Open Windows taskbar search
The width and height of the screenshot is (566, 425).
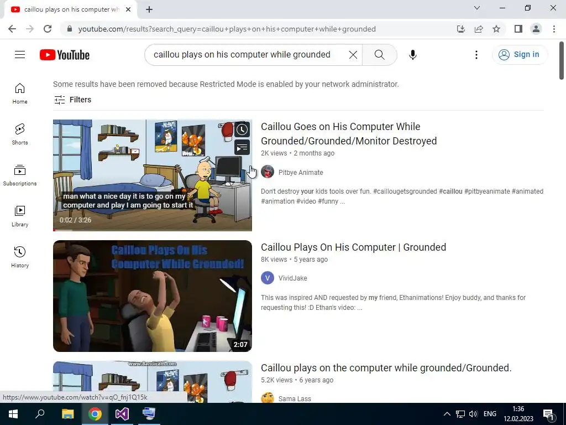pos(40,414)
